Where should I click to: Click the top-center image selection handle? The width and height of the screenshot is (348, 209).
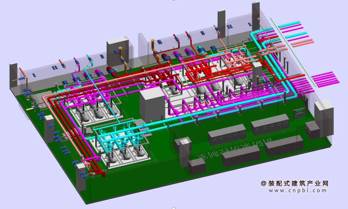pos(174,0)
